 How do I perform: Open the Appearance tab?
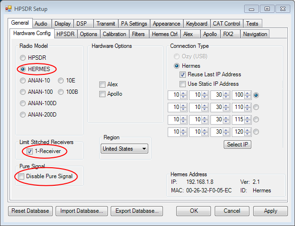167,24
